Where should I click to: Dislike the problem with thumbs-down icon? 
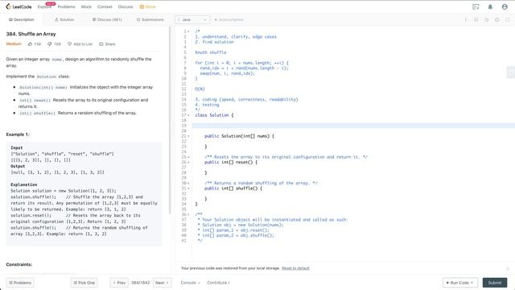50,44
